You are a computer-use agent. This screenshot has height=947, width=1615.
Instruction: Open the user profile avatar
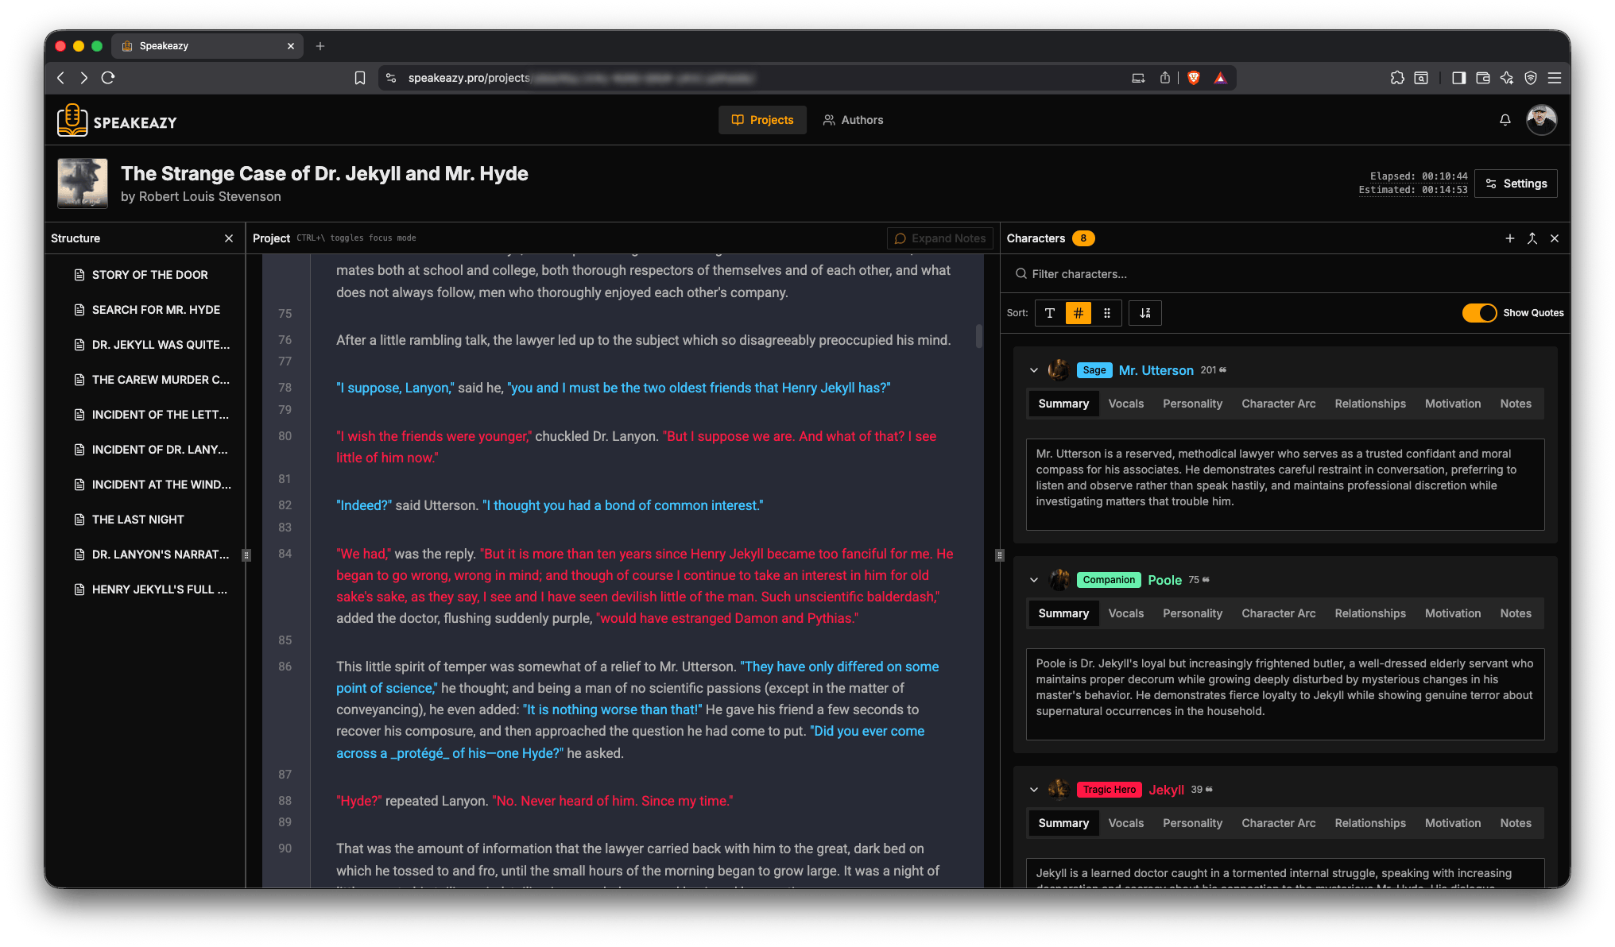point(1541,120)
